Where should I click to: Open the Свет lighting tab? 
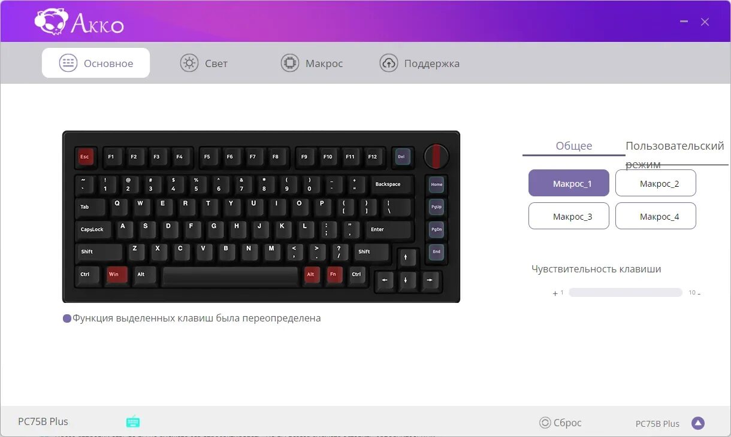click(204, 63)
